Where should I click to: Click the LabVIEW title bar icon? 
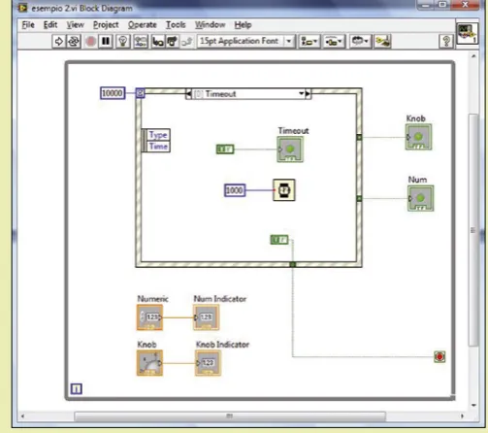point(22,8)
